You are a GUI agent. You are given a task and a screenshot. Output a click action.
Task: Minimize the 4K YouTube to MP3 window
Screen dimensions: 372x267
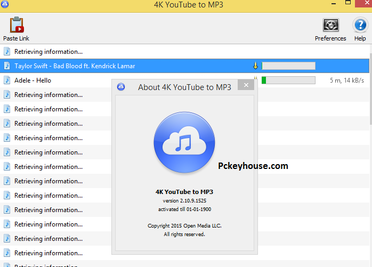tap(334, 4)
